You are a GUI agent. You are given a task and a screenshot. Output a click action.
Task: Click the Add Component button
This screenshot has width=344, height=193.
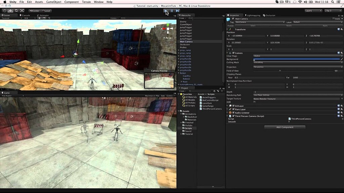284,127
